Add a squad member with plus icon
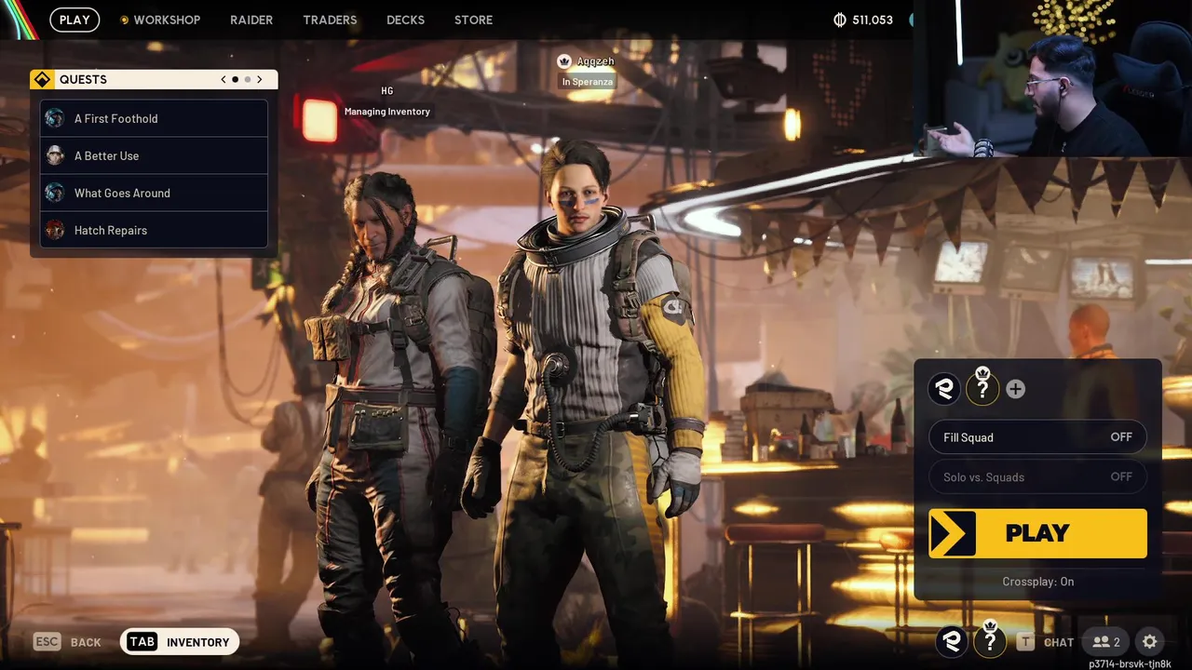 [1016, 389]
